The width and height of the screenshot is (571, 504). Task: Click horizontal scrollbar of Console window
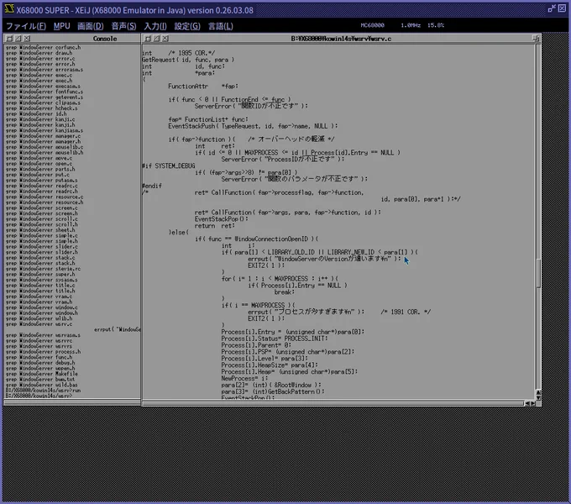point(71,402)
